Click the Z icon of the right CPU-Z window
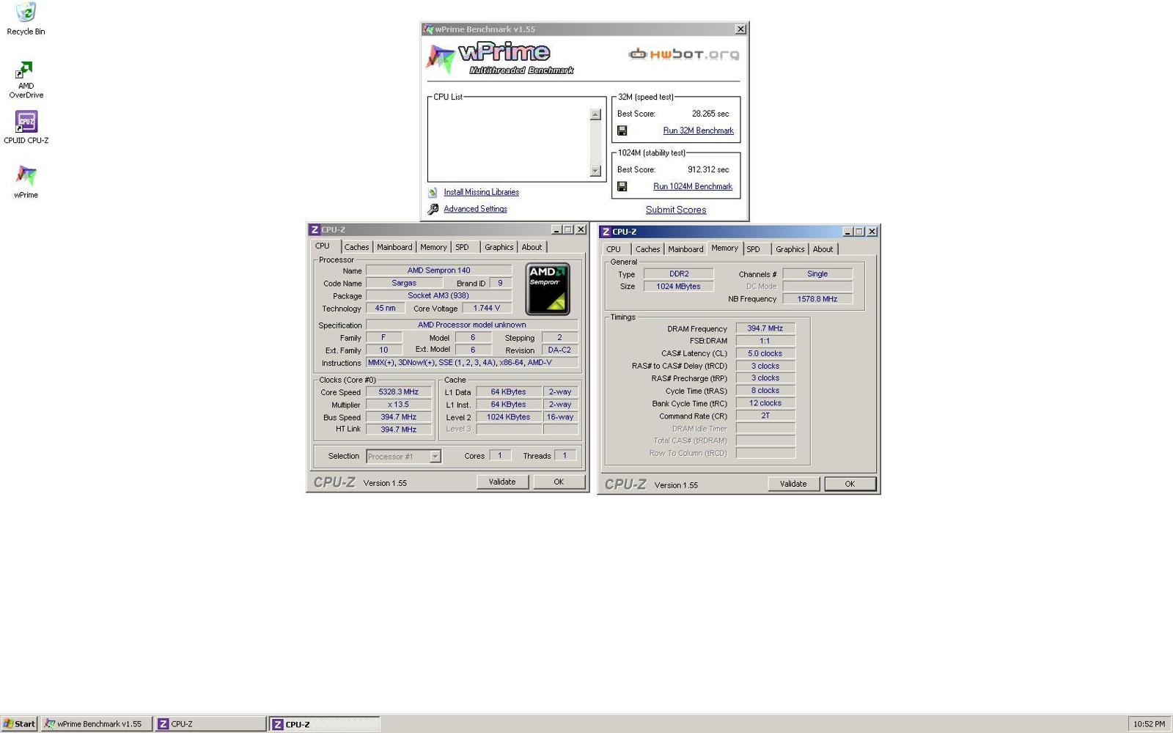 pos(606,232)
